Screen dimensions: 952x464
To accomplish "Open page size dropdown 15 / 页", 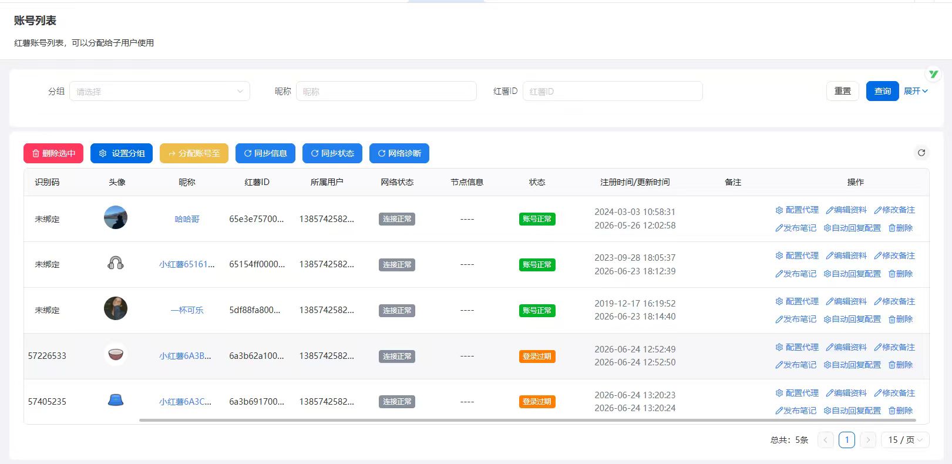I will pos(905,440).
